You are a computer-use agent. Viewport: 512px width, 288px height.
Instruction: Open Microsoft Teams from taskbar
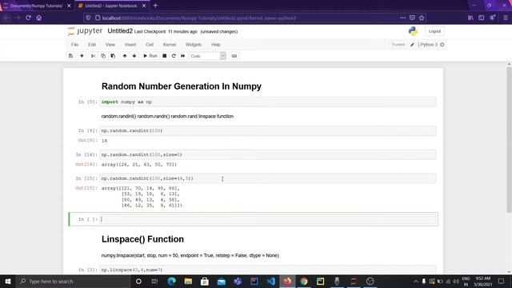tap(238, 281)
